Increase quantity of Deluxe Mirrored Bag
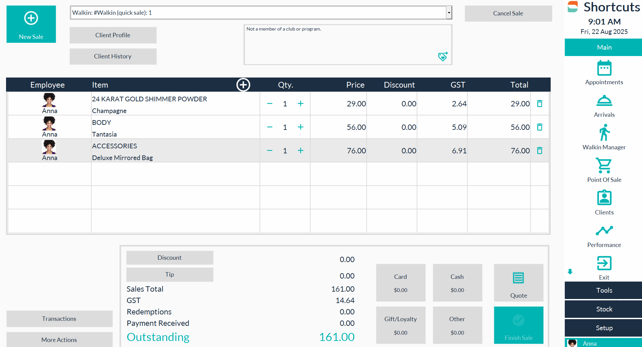 301,151
